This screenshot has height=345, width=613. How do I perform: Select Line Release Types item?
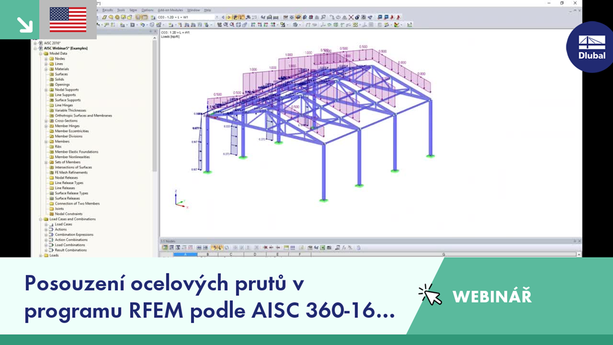(x=69, y=183)
